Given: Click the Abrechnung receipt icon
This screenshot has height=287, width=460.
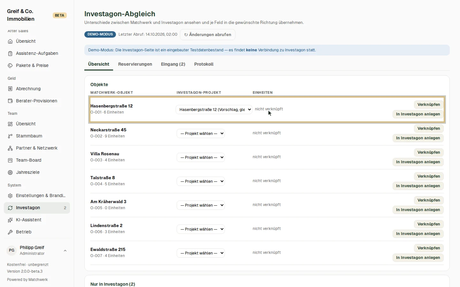Looking at the screenshot, I should click(x=10, y=89).
